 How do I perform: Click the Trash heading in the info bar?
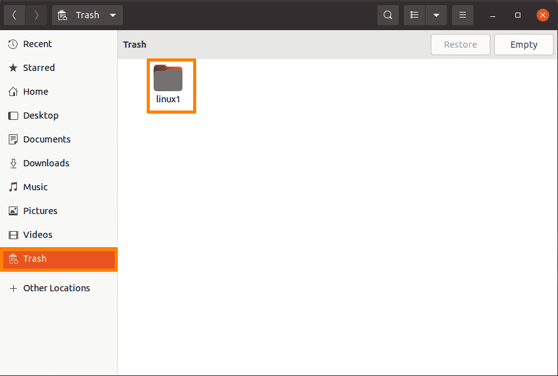135,45
